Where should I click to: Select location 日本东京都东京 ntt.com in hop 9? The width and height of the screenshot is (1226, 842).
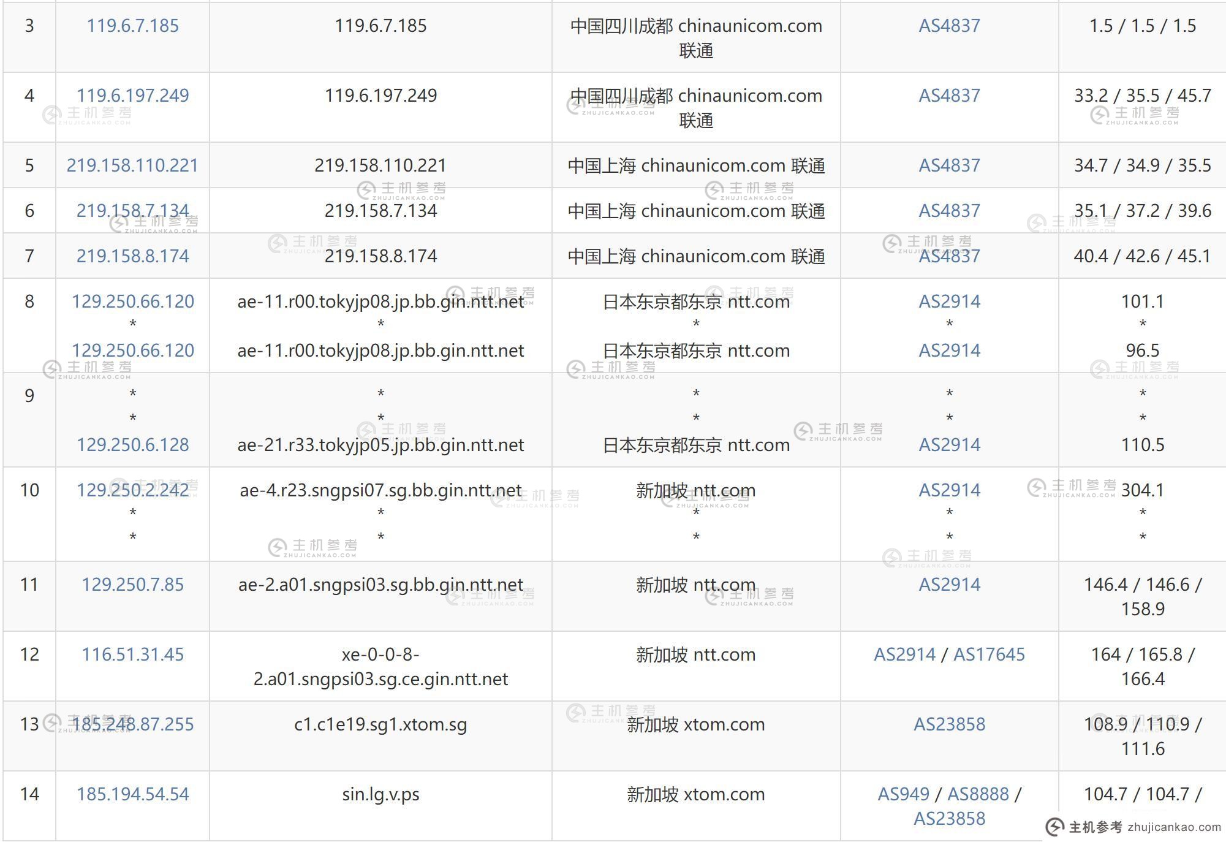695,445
